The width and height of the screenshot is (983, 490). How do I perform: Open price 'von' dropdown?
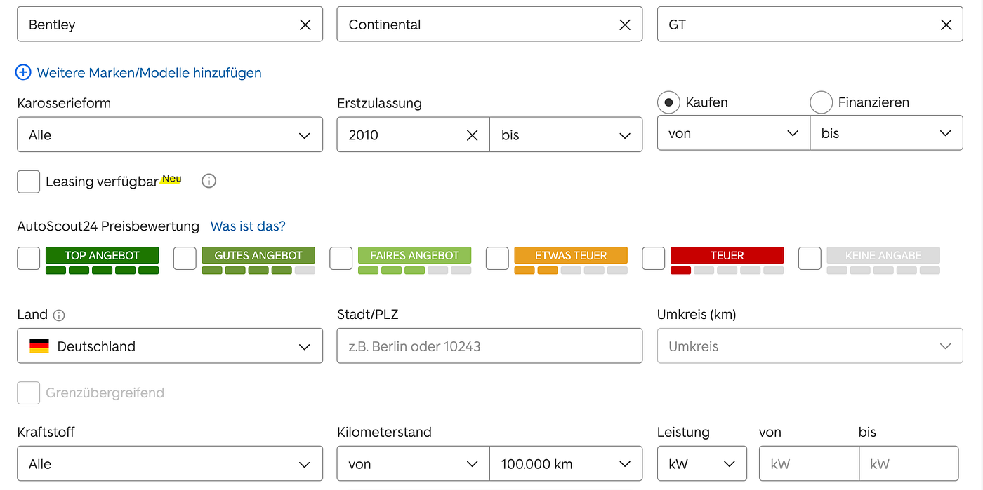click(x=733, y=133)
